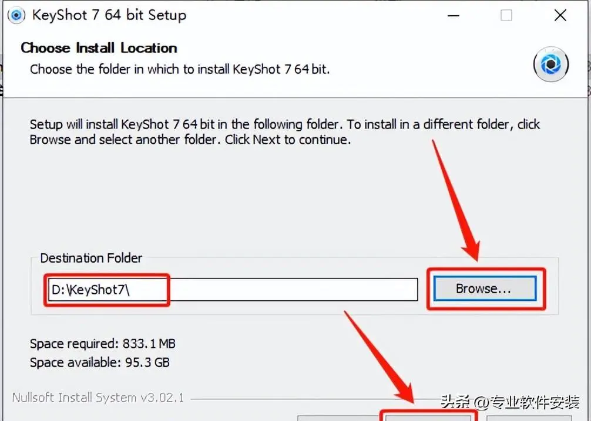Viewport: 591px width, 421px height.
Task: Close the KeyShot 7 Setup window
Action: click(560, 15)
